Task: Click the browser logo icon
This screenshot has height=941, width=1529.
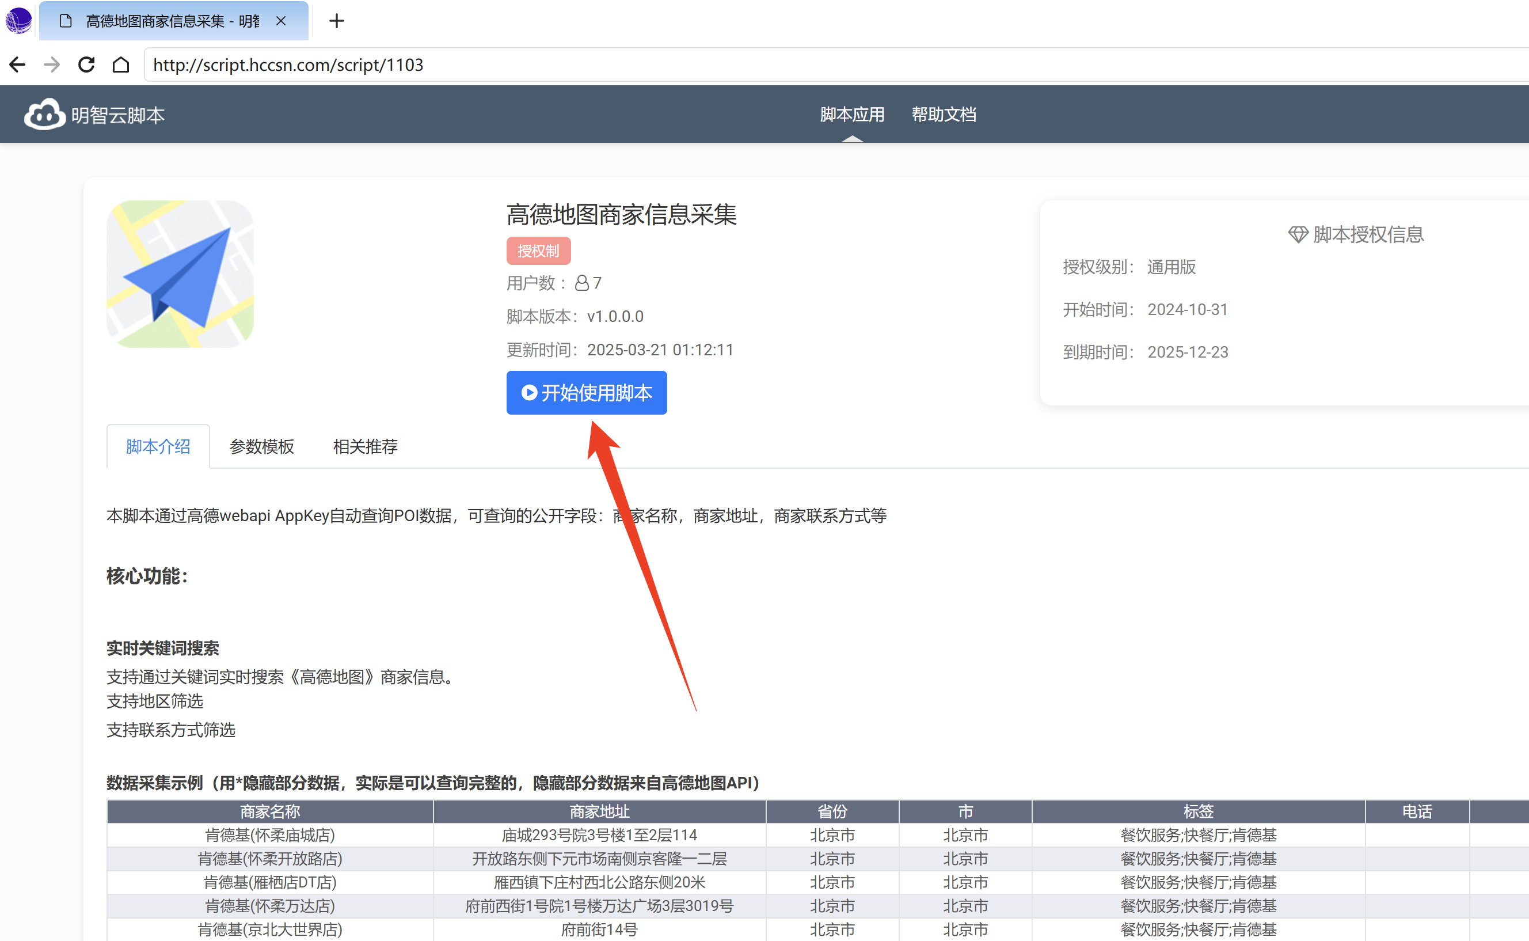Action: tap(18, 21)
